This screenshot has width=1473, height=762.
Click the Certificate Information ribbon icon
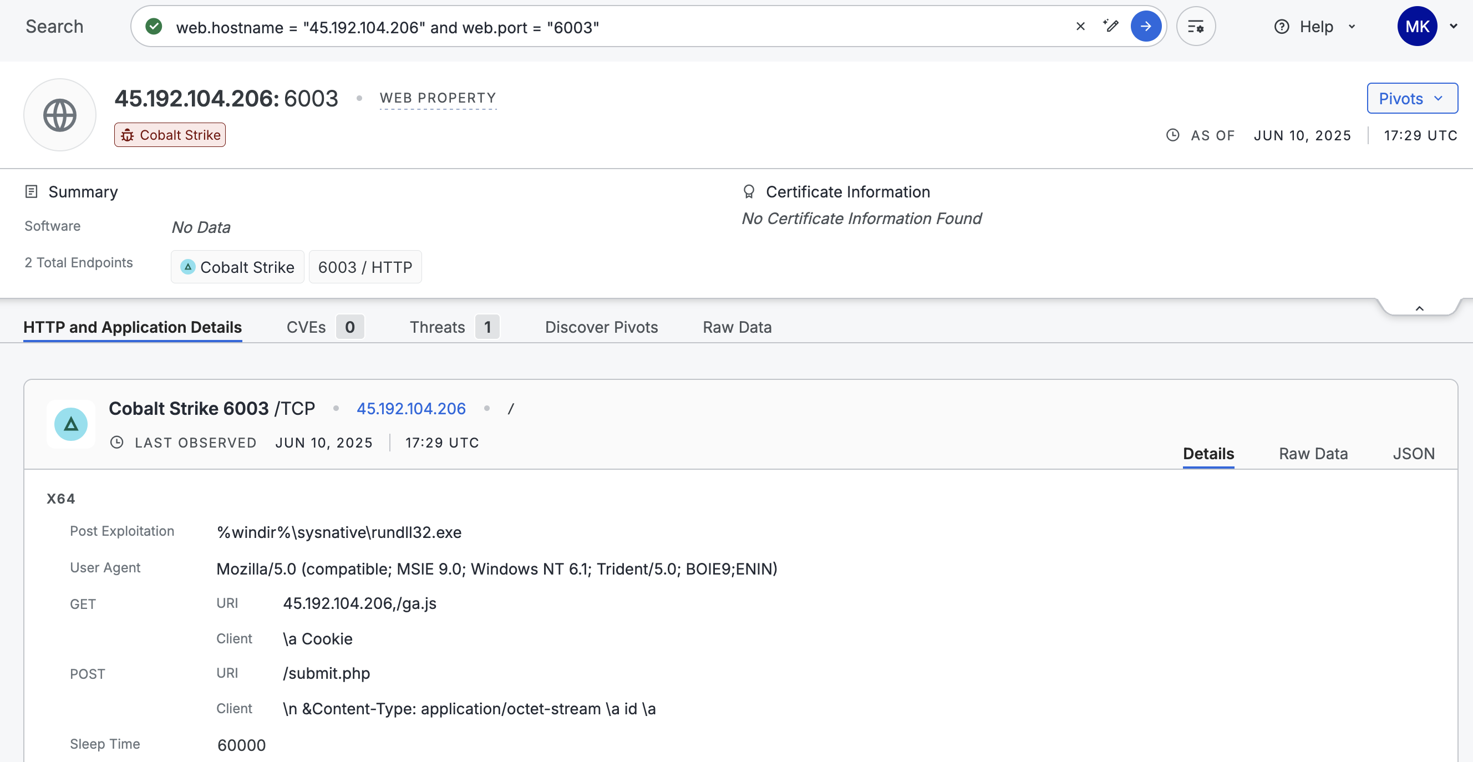coord(749,191)
